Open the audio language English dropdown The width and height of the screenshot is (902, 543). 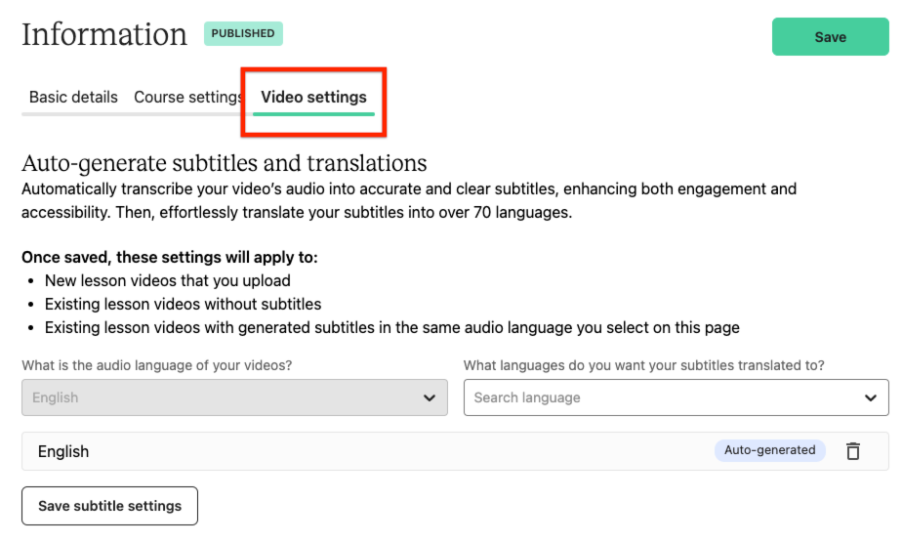pos(234,397)
